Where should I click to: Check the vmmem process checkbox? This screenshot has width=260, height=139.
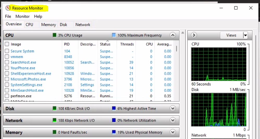click(7, 57)
